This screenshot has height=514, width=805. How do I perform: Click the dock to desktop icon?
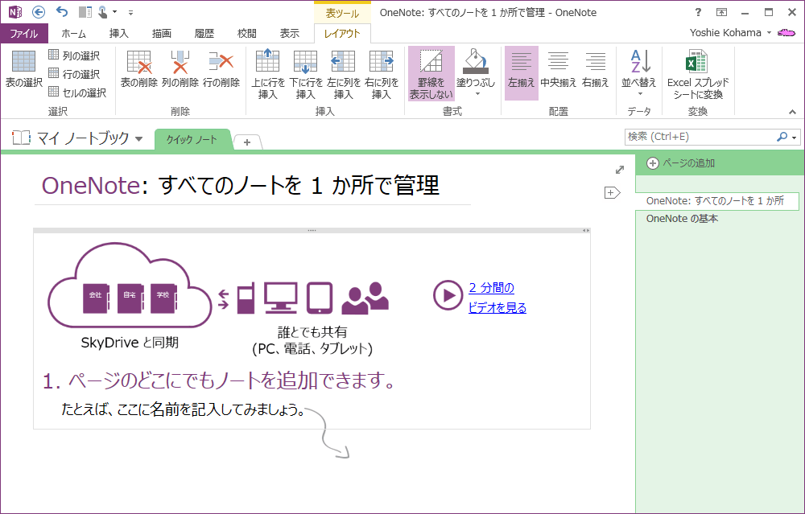coord(85,12)
